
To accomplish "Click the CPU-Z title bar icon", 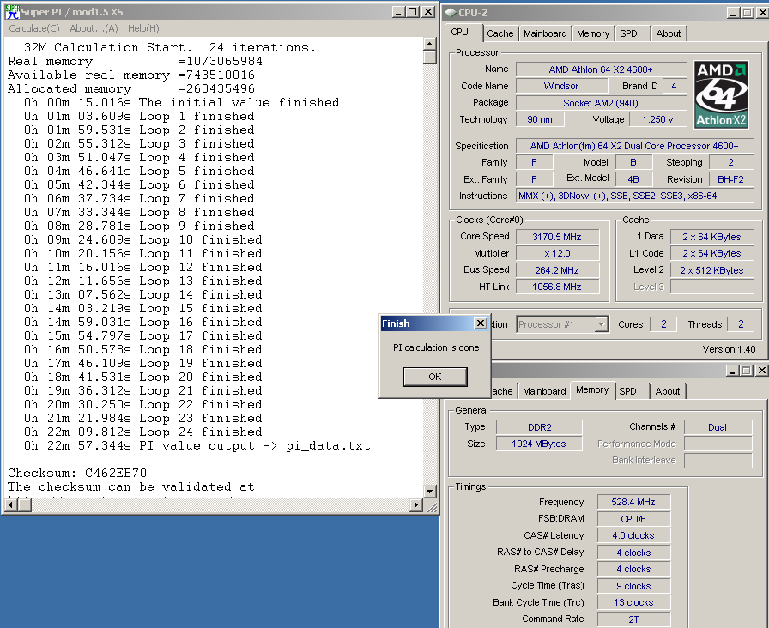I will pos(451,13).
